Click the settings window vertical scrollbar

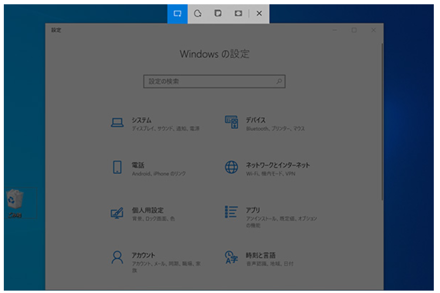pyautogui.click(x=382, y=122)
